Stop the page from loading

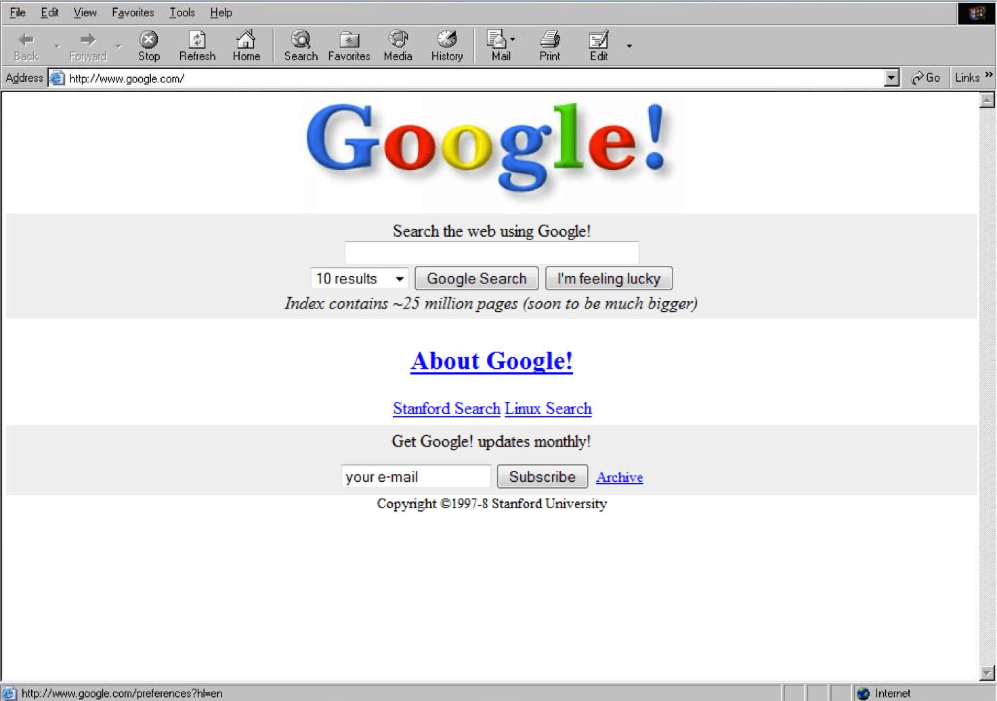(149, 46)
